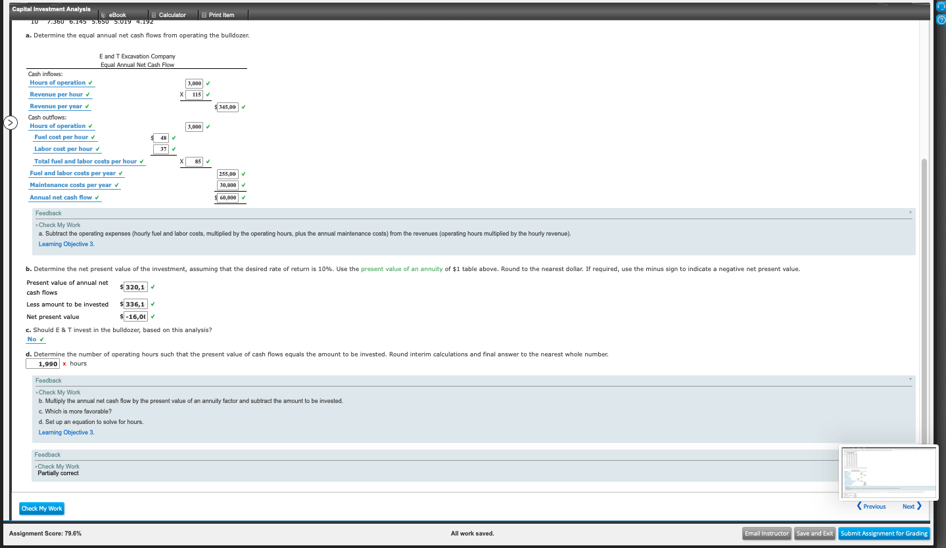The image size is (946, 548).
Task: Collapse the first Feedback section with its arrow
Action: pyautogui.click(x=909, y=213)
